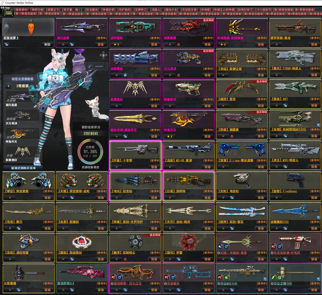Click the red lock on 【幽浮】控制核心 card
The width and height of the screenshot is (322, 295).
click(x=125, y=259)
